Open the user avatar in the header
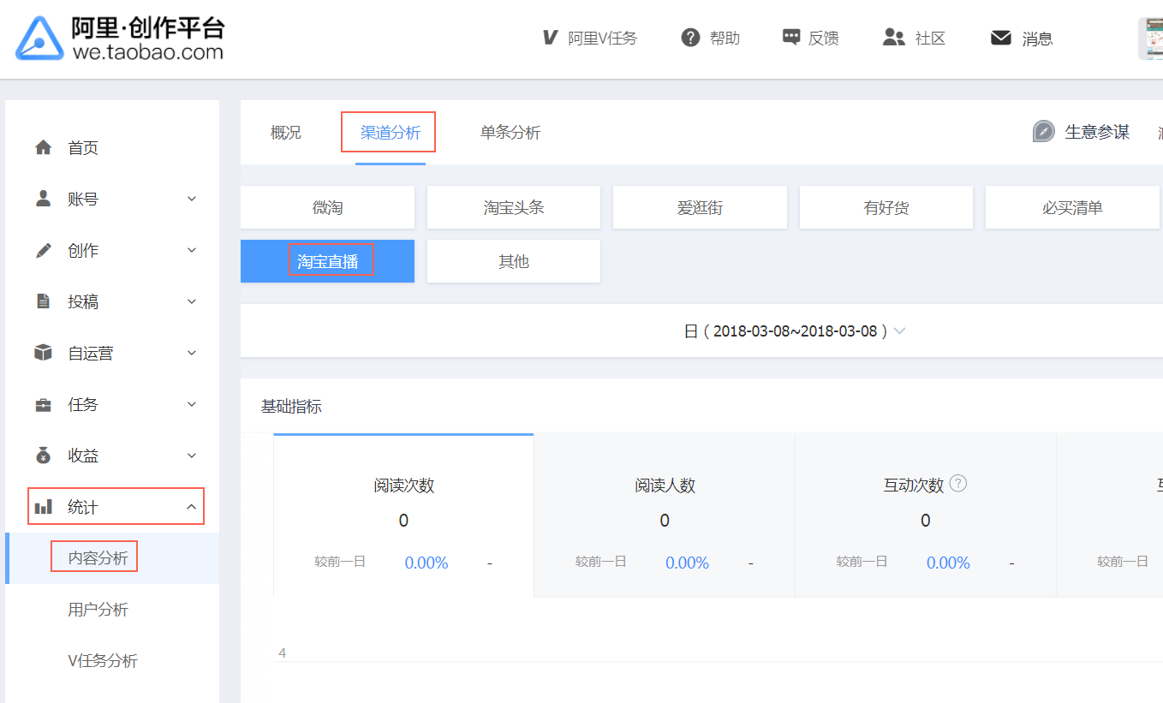This screenshot has height=703, width=1163. pyautogui.click(x=1150, y=39)
